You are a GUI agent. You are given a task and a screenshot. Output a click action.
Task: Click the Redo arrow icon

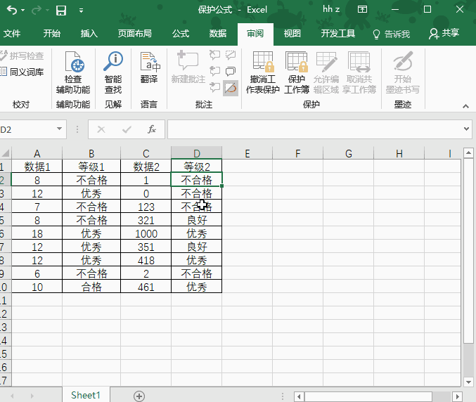[x=36, y=11]
